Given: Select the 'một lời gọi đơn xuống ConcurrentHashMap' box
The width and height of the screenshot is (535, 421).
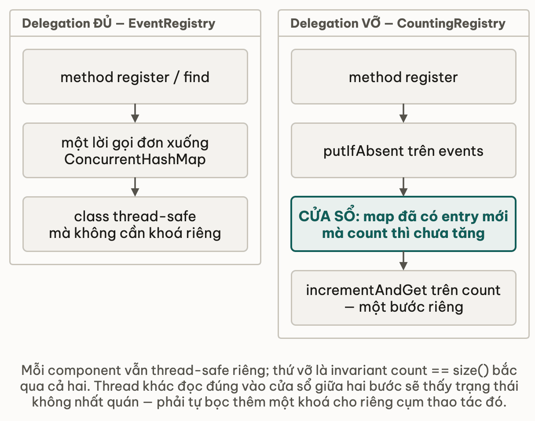Looking at the screenshot, I should tap(135, 150).
